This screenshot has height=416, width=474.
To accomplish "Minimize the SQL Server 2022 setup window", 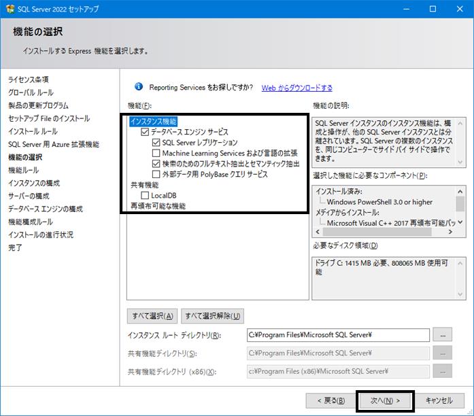I will coord(407,9).
